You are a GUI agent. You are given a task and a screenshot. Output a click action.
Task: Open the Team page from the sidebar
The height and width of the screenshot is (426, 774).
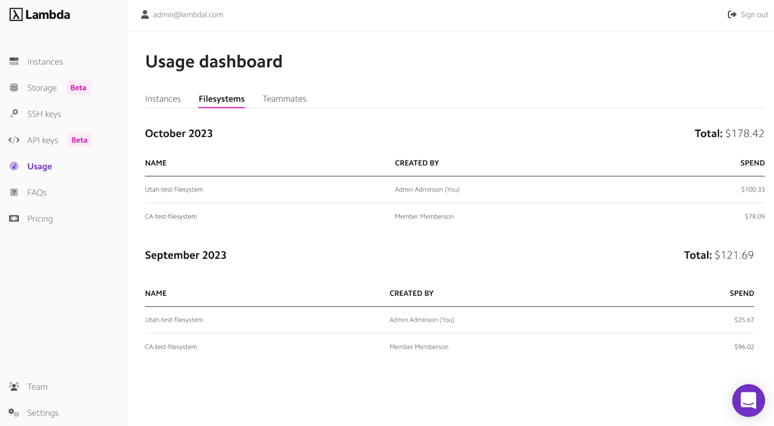pos(37,386)
